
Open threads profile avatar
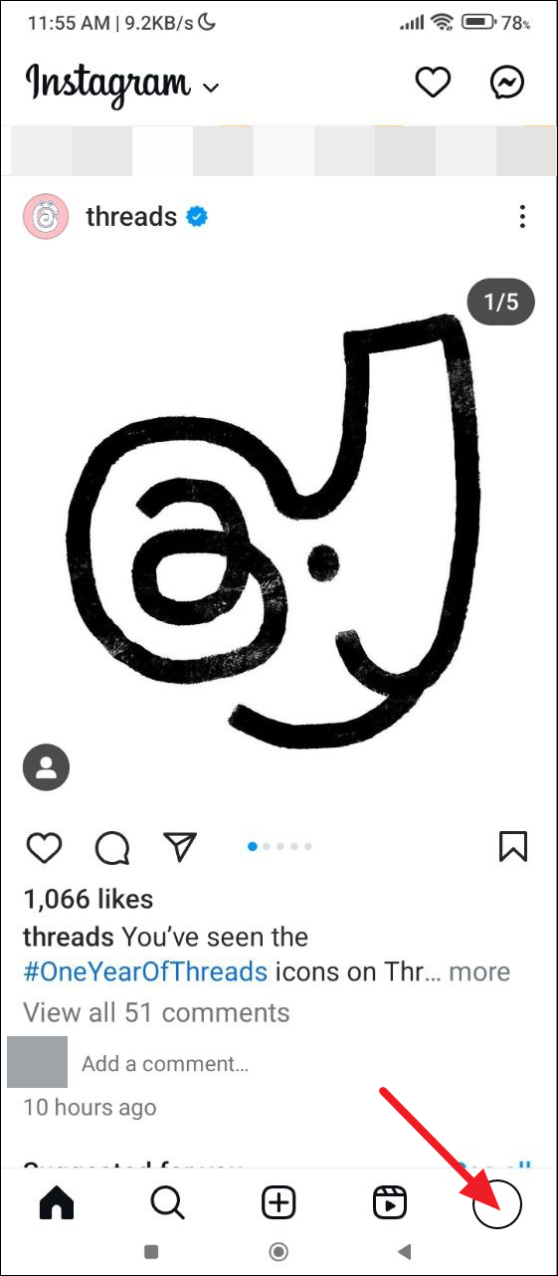(46, 217)
